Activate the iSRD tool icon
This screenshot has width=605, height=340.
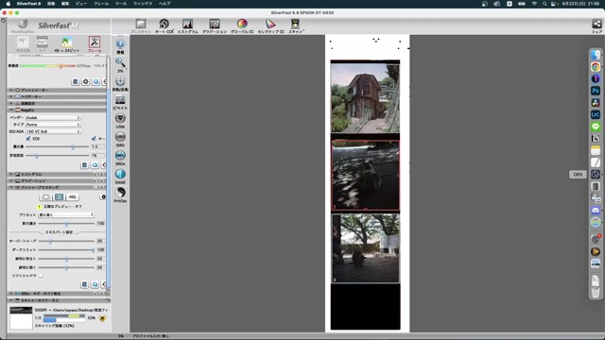pyautogui.click(x=120, y=136)
